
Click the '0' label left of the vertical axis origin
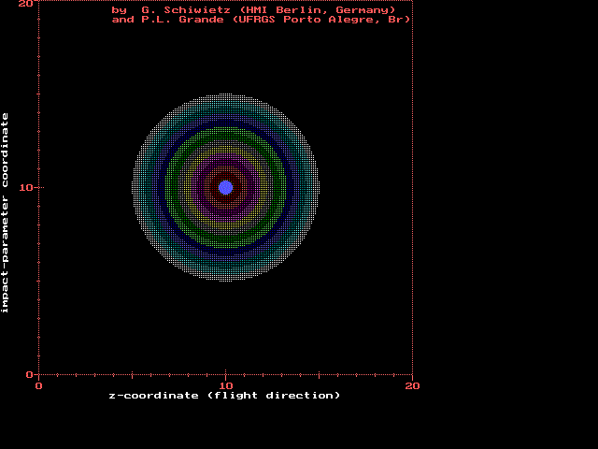[x=29, y=374]
